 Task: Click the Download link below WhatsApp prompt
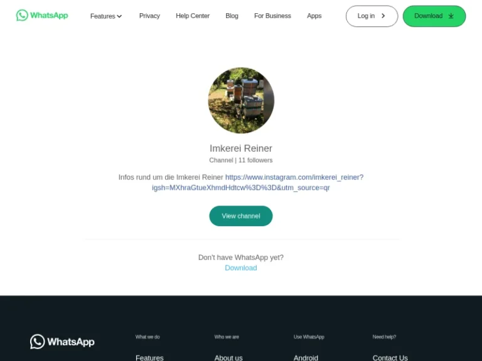tap(241, 268)
